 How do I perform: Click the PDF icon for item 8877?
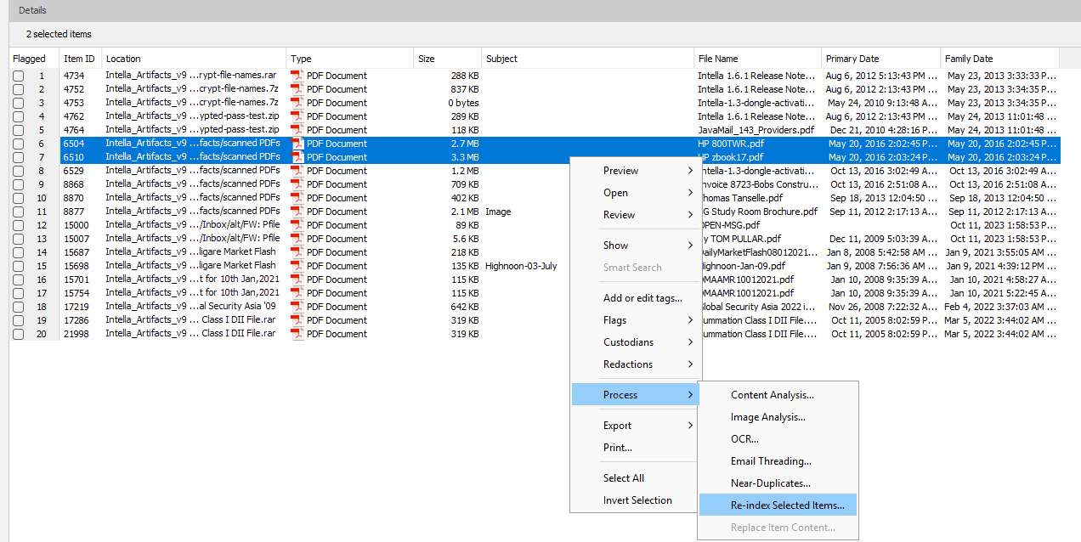tap(297, 212)
